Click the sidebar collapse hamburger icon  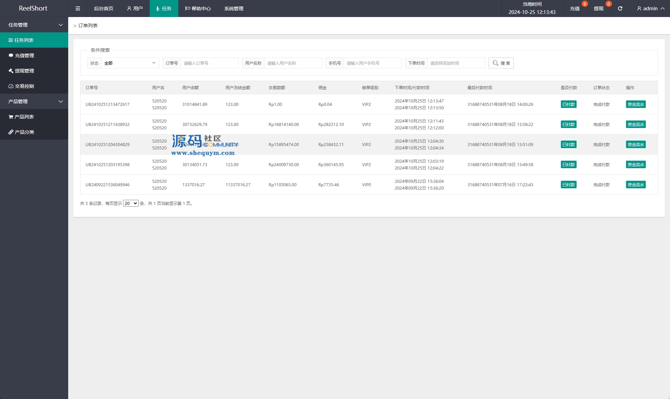78,9
